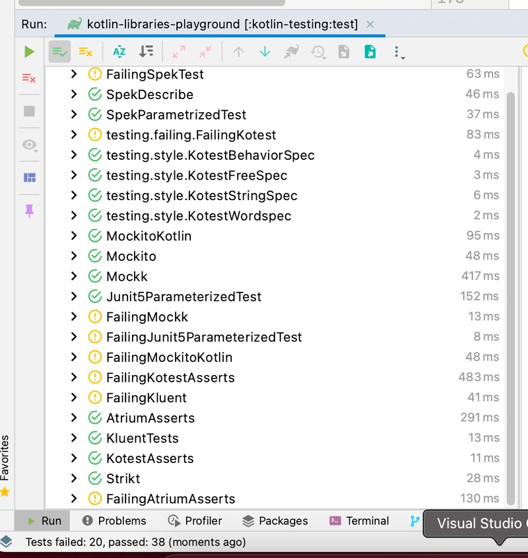Expand the Mockk test node
Screen dimensions: 528x558
[x=73, y=276]
